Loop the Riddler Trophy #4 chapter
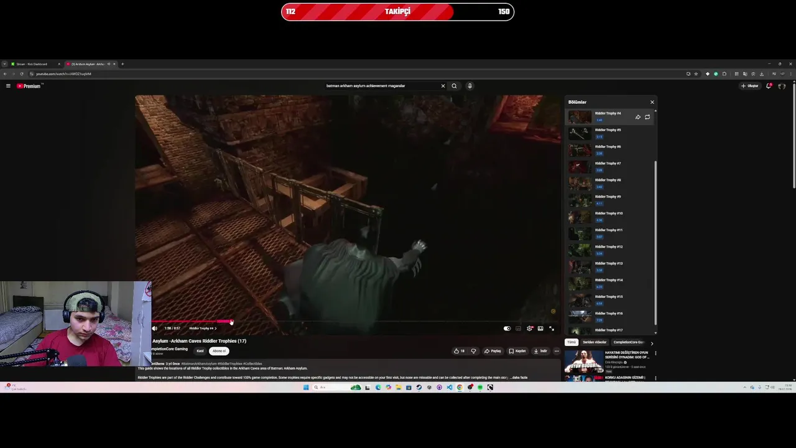Image resolution: width=796 pixels, height=448 pixels. coord(647,117)
